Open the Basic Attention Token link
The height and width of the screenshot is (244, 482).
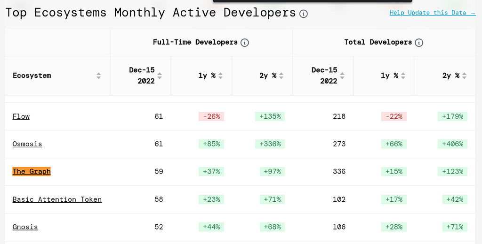(x=57, y=199)
